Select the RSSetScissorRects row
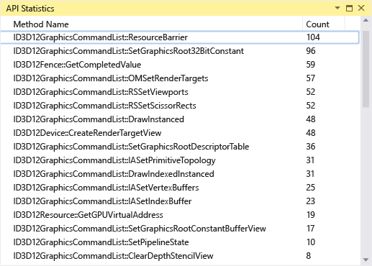372x266 pixels. [180, 106]
